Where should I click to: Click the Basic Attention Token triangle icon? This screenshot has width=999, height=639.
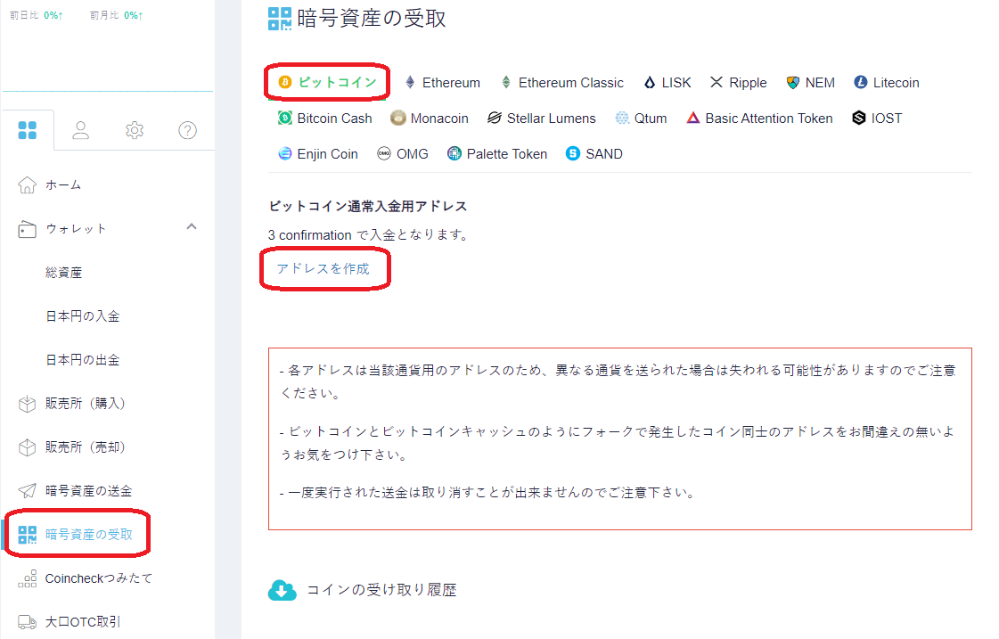(692, 118)
